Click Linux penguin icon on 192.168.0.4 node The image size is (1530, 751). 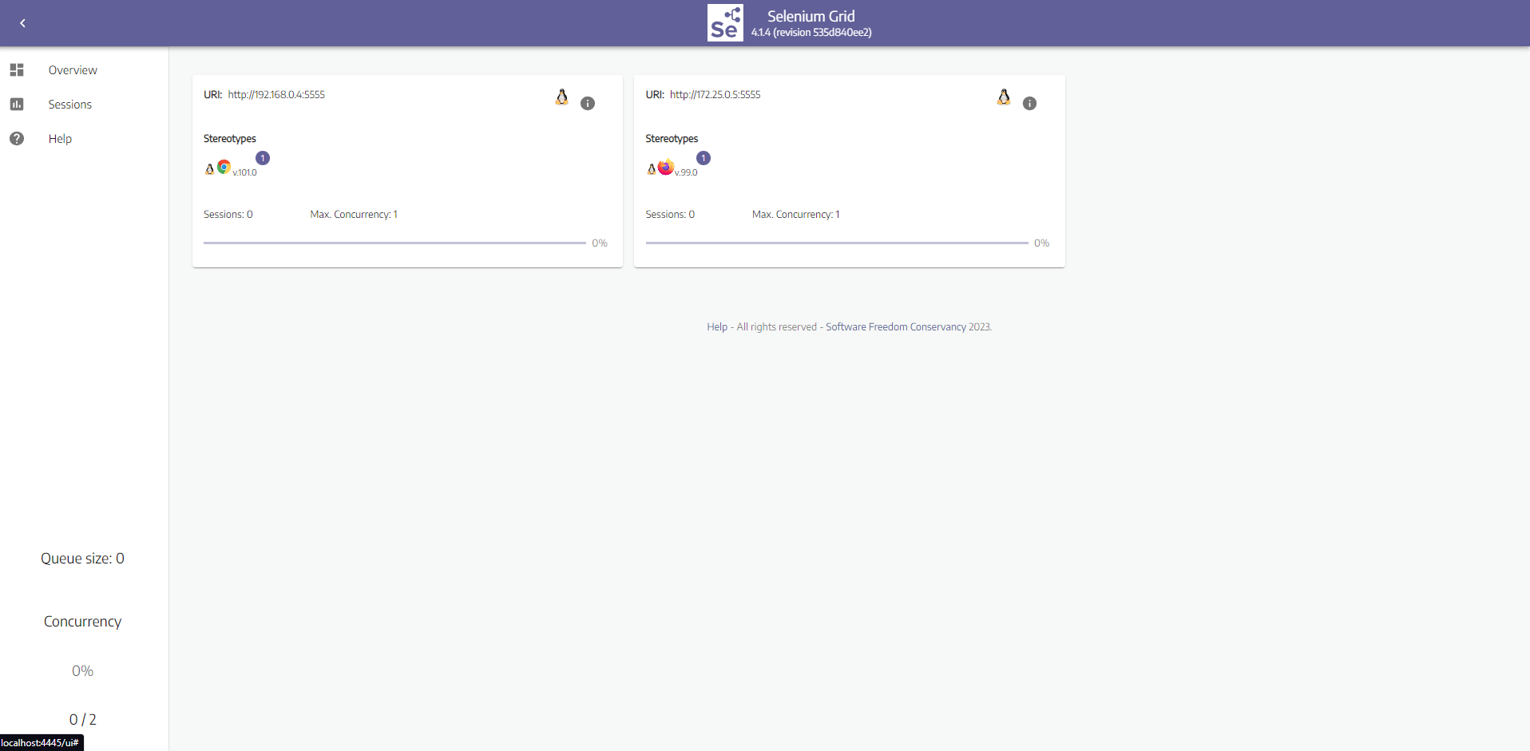coord(562,97)
